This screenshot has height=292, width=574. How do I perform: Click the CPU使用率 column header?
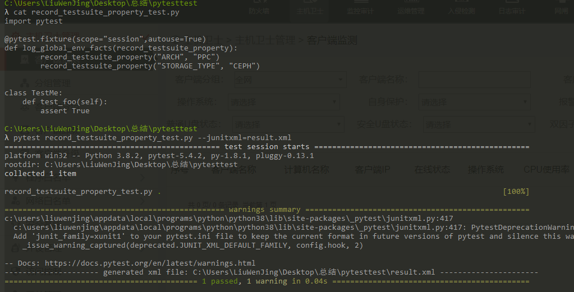coord(547,170)
